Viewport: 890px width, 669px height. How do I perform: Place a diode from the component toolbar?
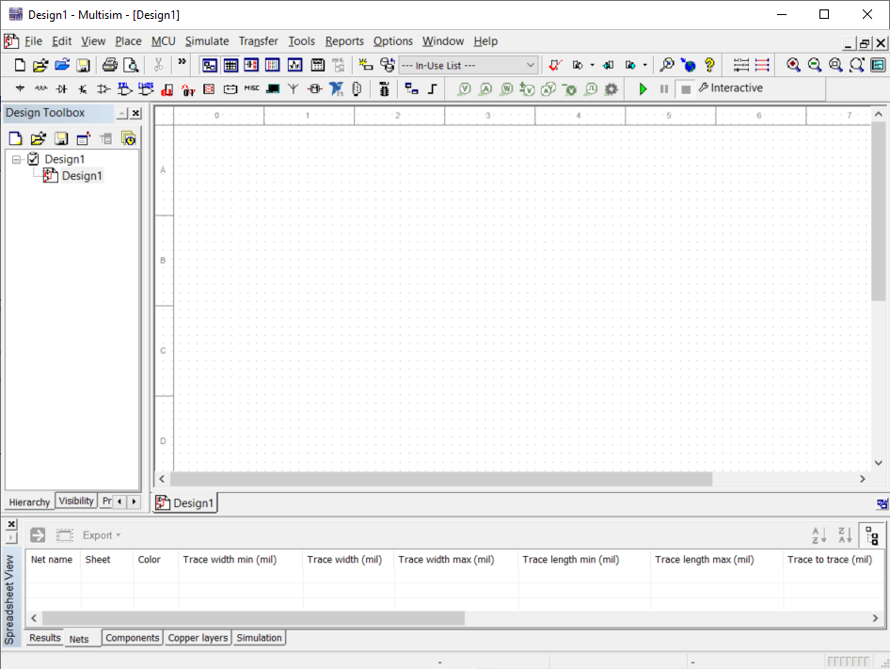(62, 89)
